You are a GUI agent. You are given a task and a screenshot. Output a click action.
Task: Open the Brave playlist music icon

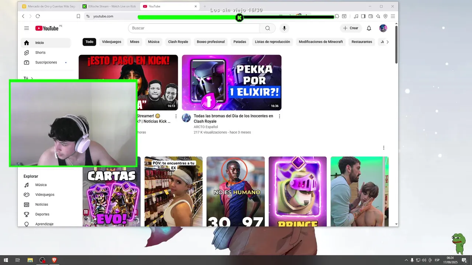(x=356, y=16)
